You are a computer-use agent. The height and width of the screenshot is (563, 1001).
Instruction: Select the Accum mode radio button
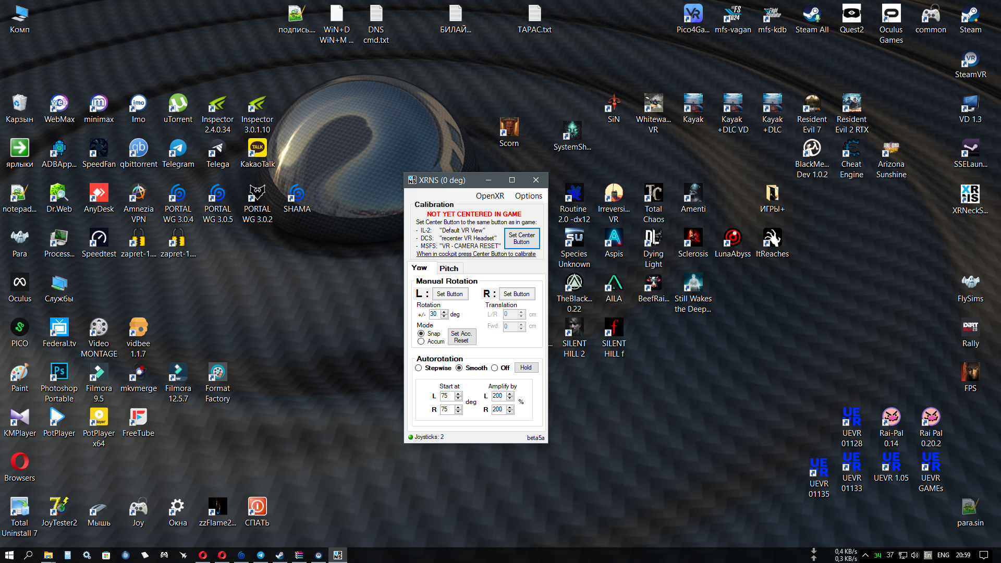[x=421, y=341]
